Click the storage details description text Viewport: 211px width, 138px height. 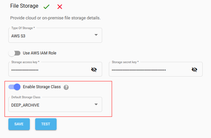(55, 17)
